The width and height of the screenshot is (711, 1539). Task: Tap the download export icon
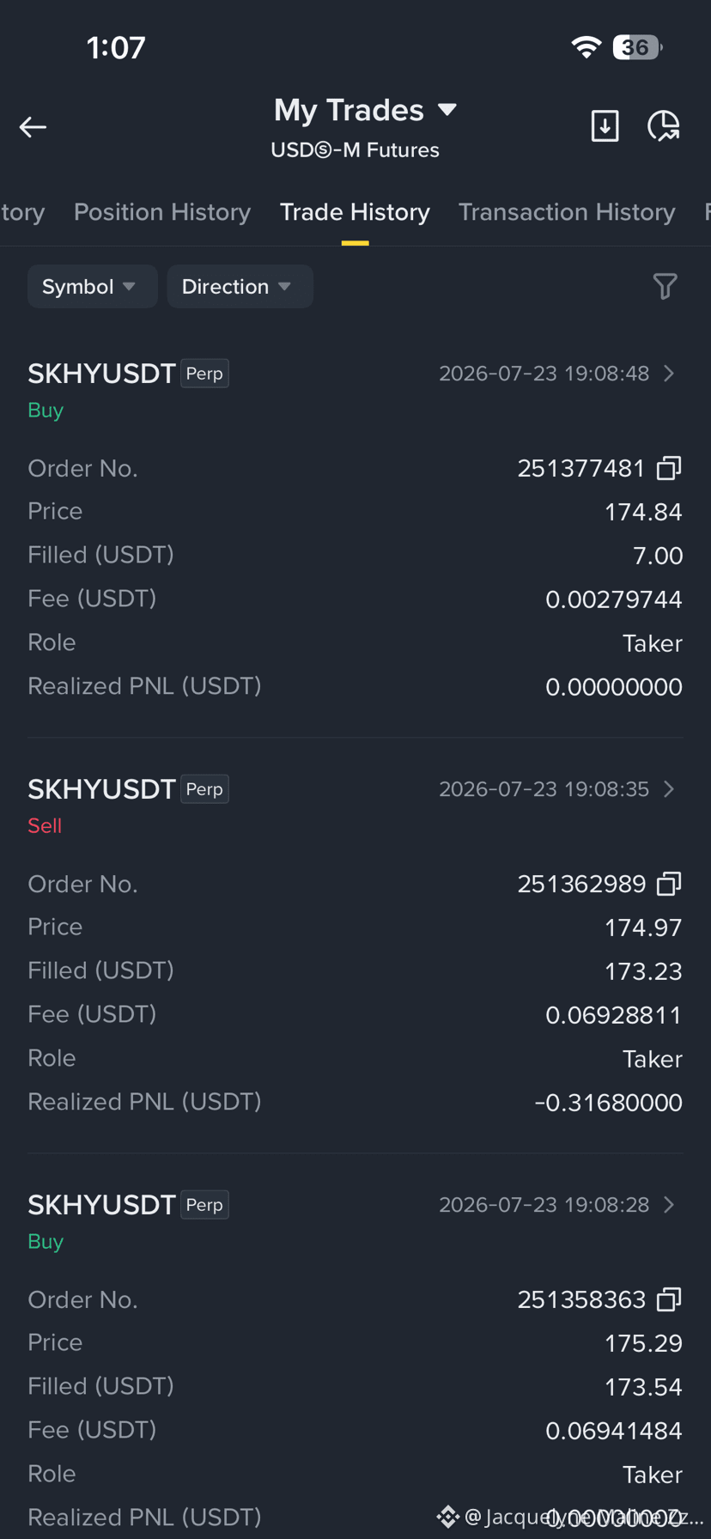605,125
